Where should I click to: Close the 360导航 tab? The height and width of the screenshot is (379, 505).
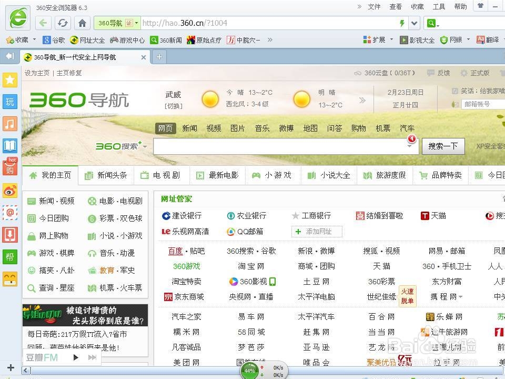[144, 57]
